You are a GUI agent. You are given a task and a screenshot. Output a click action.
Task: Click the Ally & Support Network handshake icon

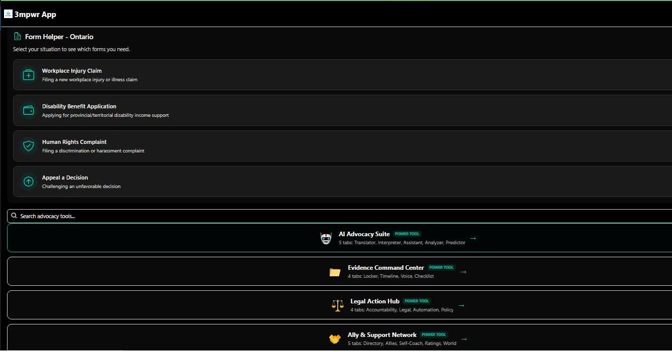[x=335, y=339]
